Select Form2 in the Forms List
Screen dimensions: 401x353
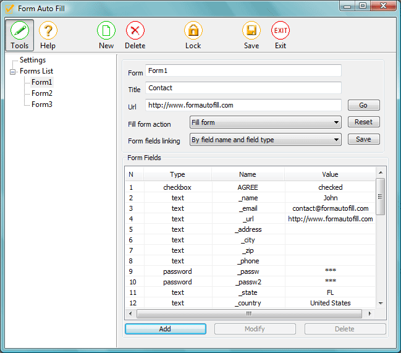pos(42,93)
